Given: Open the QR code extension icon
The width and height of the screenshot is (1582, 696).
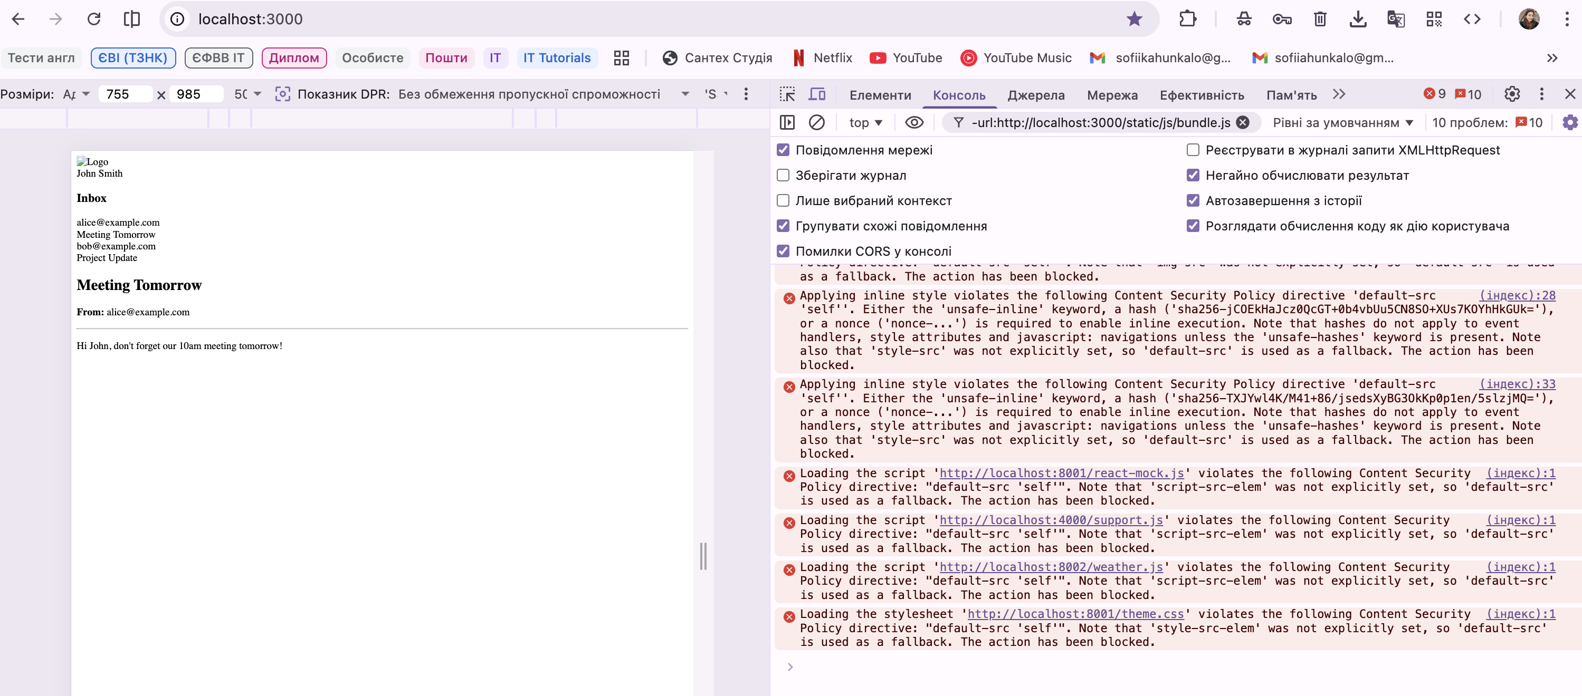Looking at the screenshot, I should click(1434, 19).
